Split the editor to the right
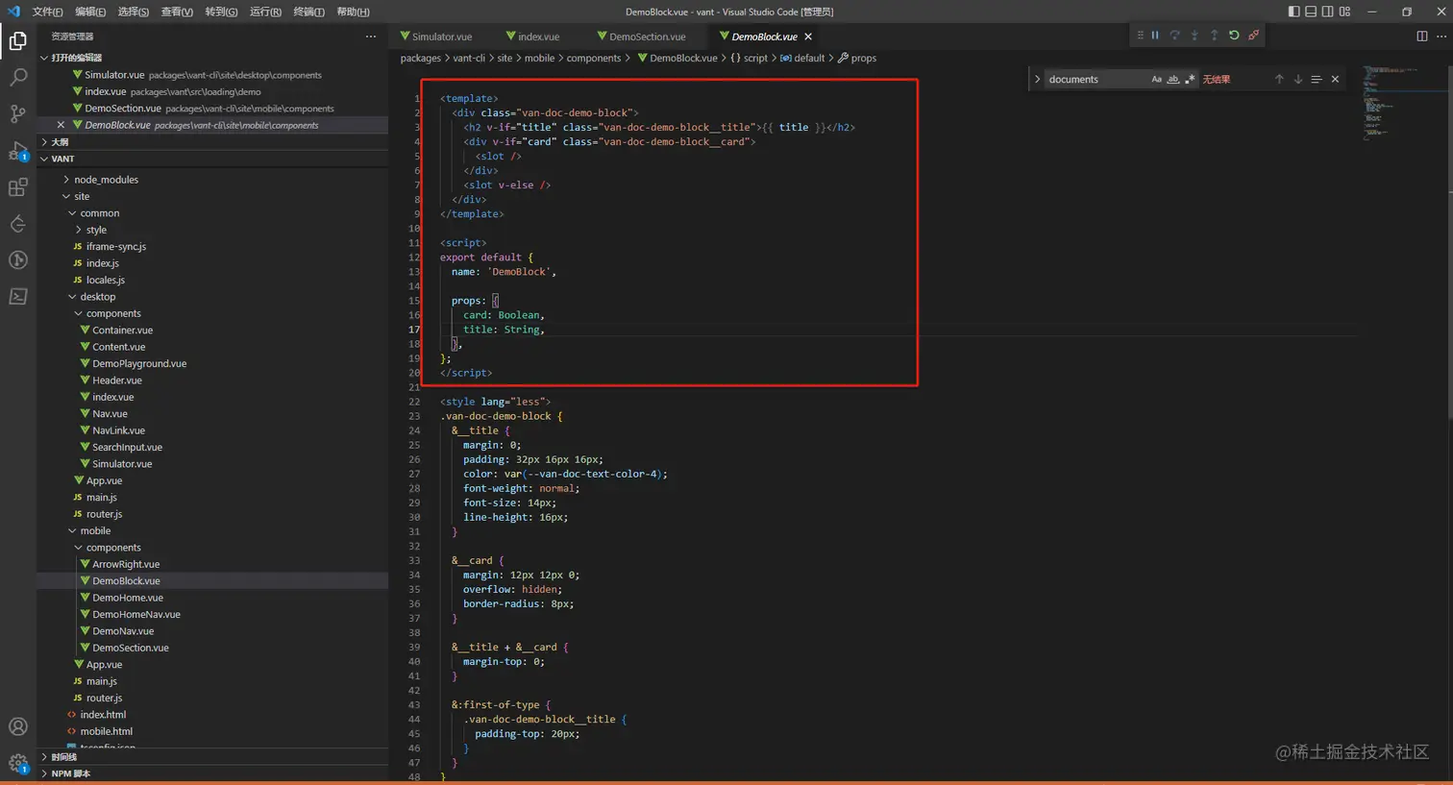1453x785 pixels. (1422, 37)
